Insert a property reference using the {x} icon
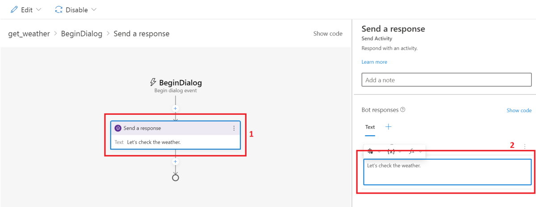 tap(391, 151)
